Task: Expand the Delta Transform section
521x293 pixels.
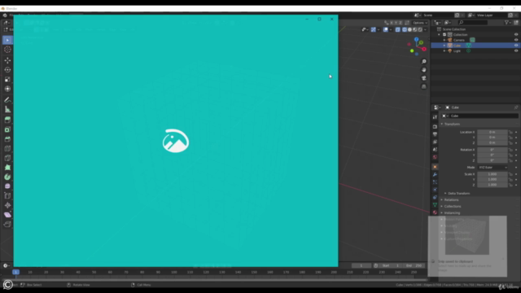Action: (x=458, y=194)
